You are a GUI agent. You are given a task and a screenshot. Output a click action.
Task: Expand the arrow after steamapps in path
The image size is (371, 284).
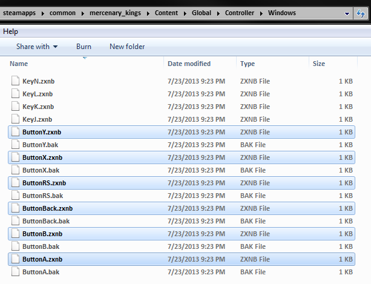pyautogui.click(x=43, y=13)
